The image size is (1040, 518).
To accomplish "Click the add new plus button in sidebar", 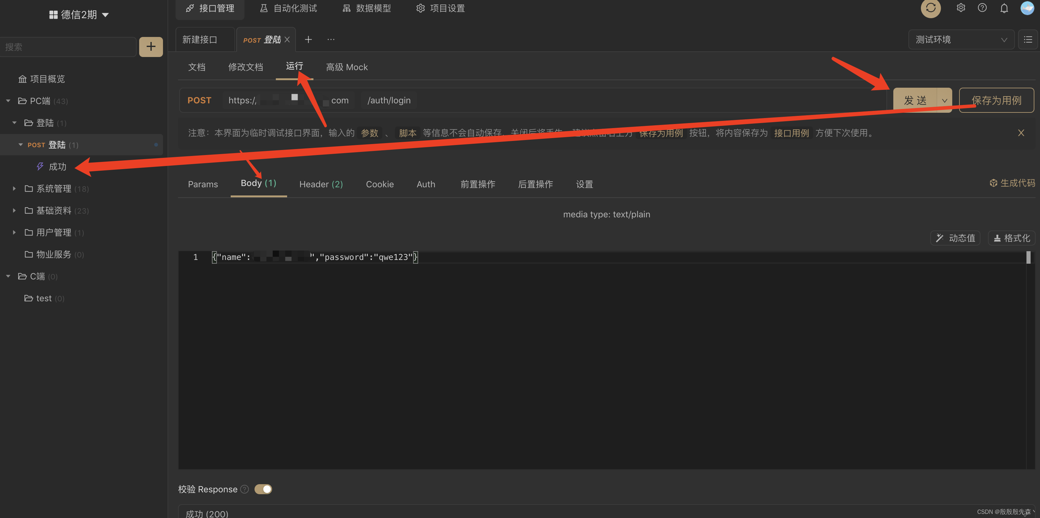I will (150, 47).
